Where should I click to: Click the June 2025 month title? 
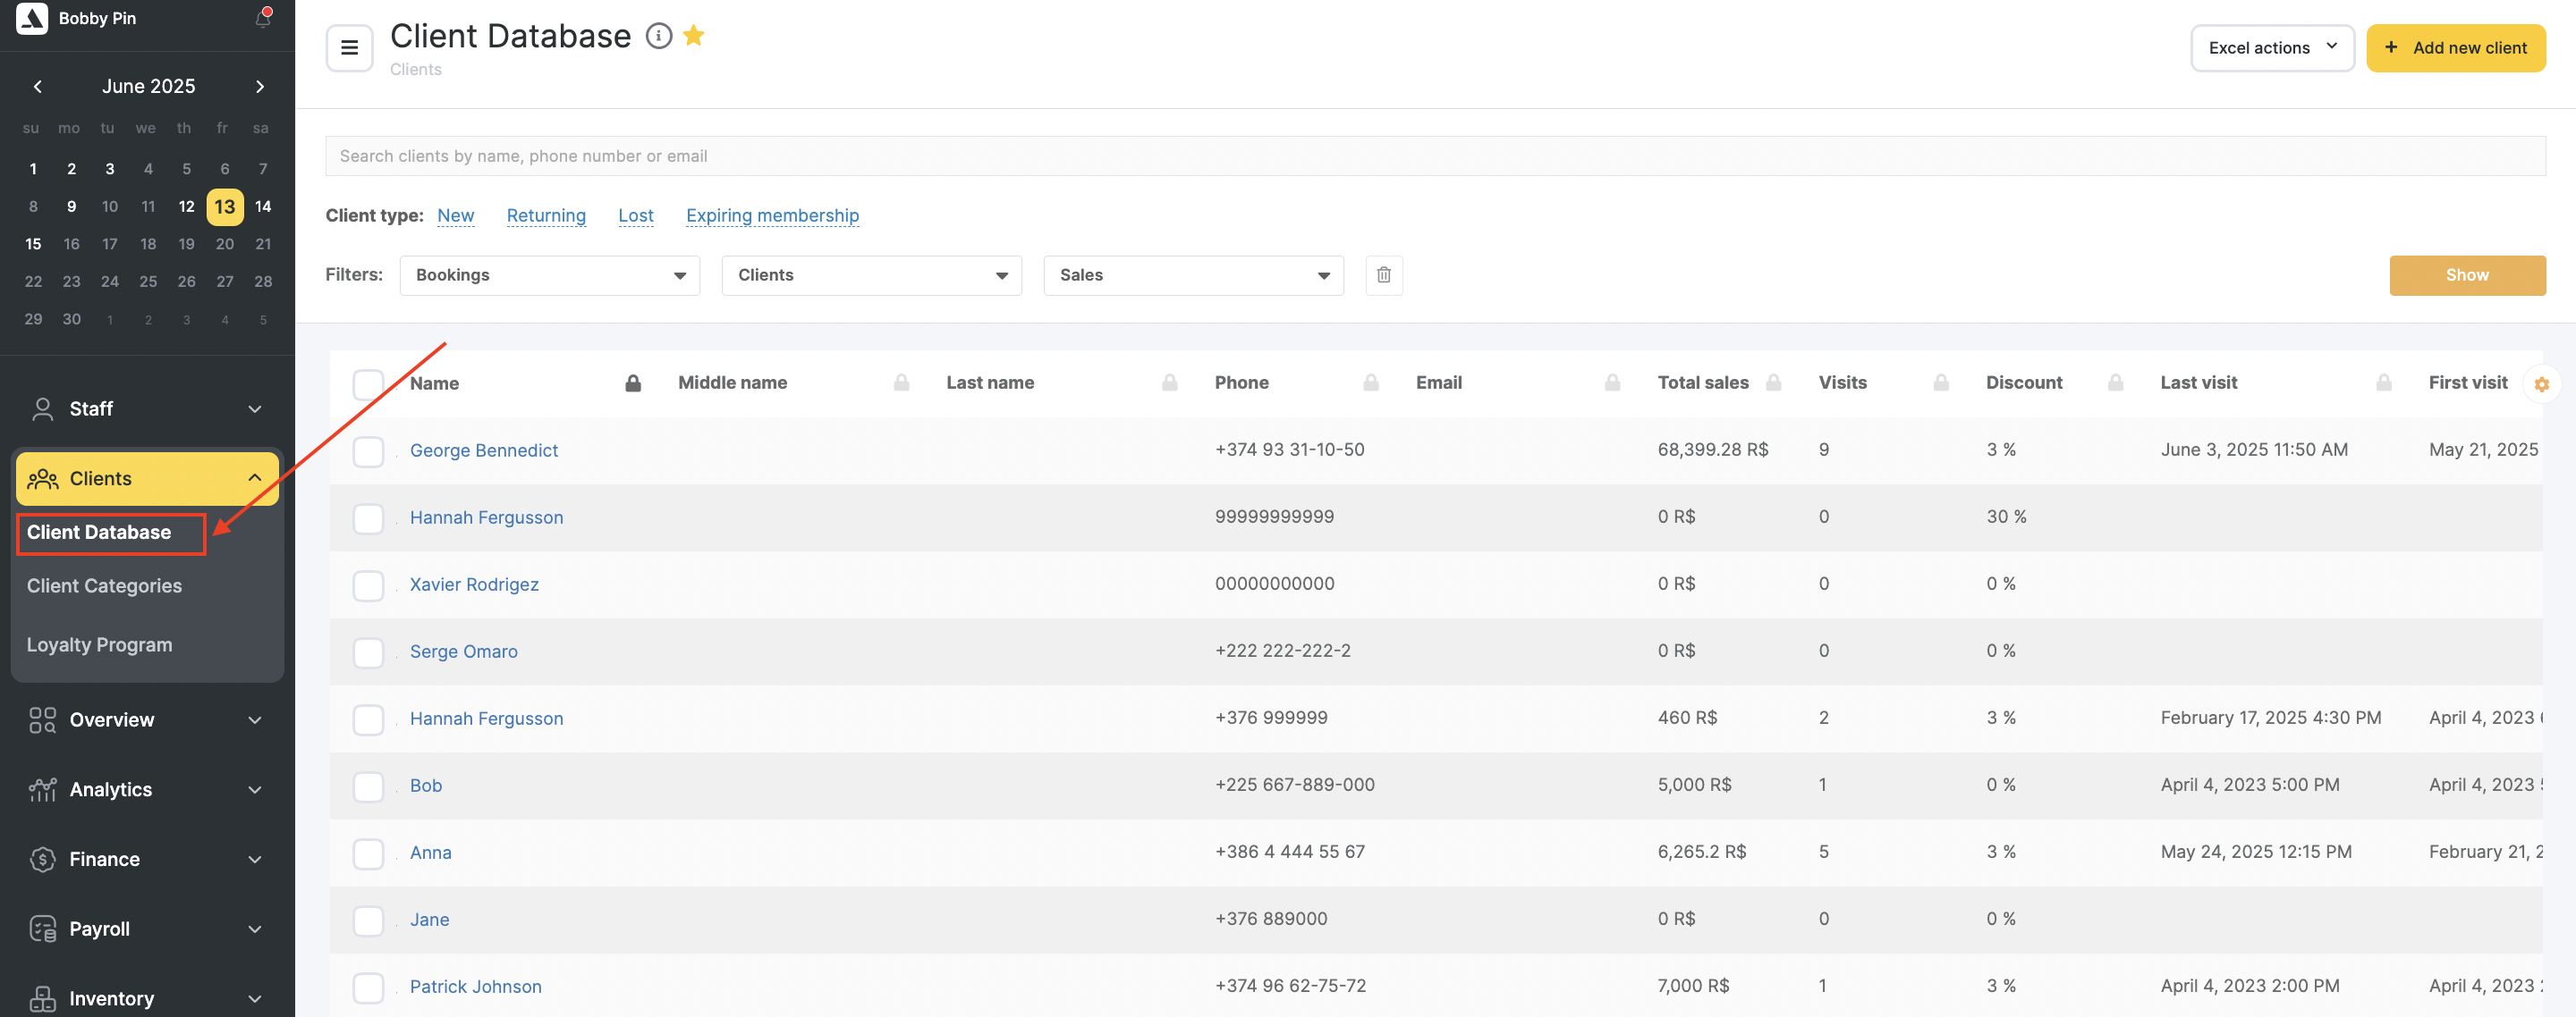click(148, 86)
